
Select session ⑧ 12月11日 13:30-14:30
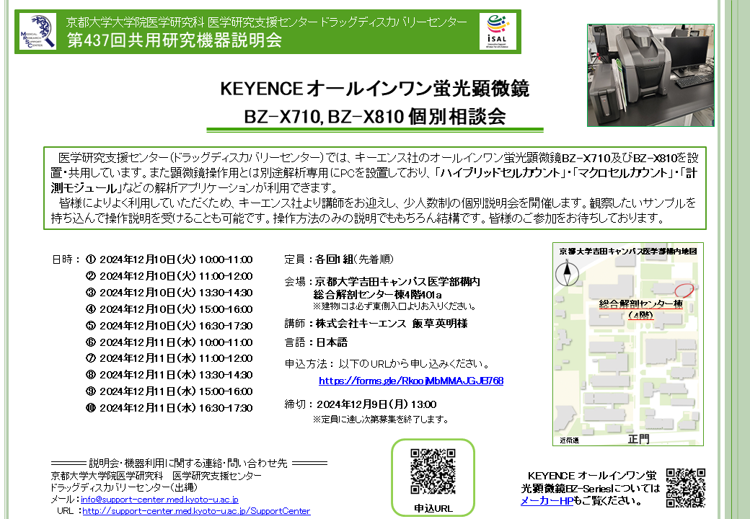(x=169, y=375)
